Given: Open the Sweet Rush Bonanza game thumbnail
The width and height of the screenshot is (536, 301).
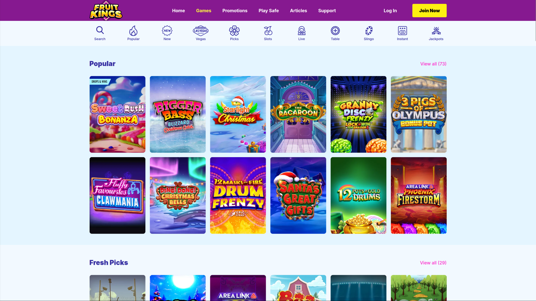Looking at the screenshot, I should (x=117, y=114).
